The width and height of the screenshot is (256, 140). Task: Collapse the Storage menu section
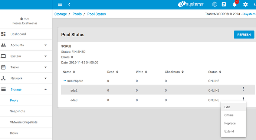pos(46,89)
